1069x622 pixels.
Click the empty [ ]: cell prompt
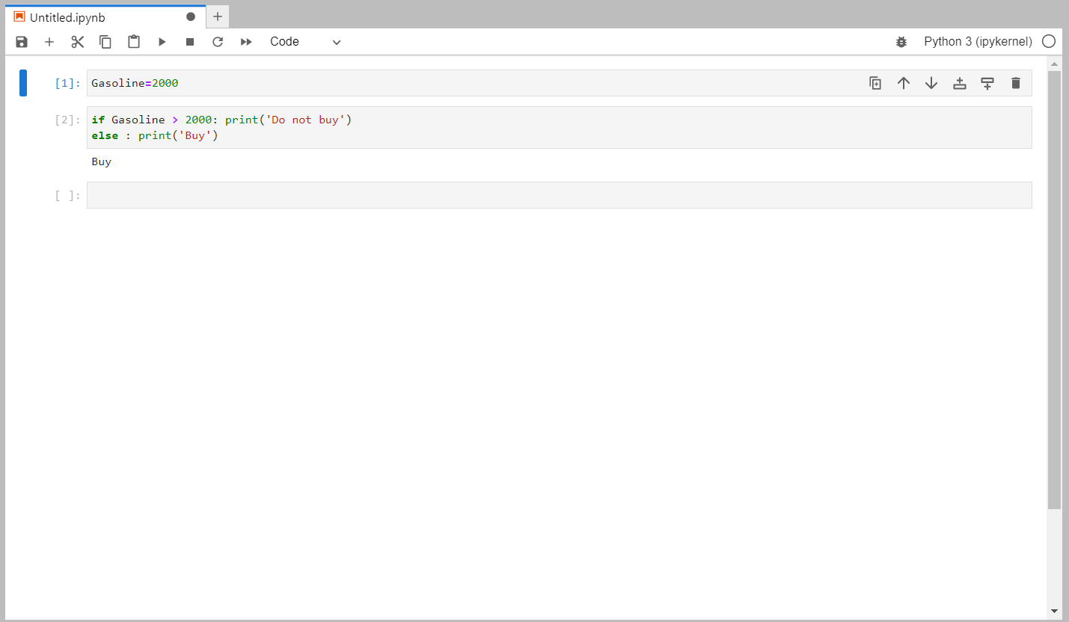click(67, 195)
